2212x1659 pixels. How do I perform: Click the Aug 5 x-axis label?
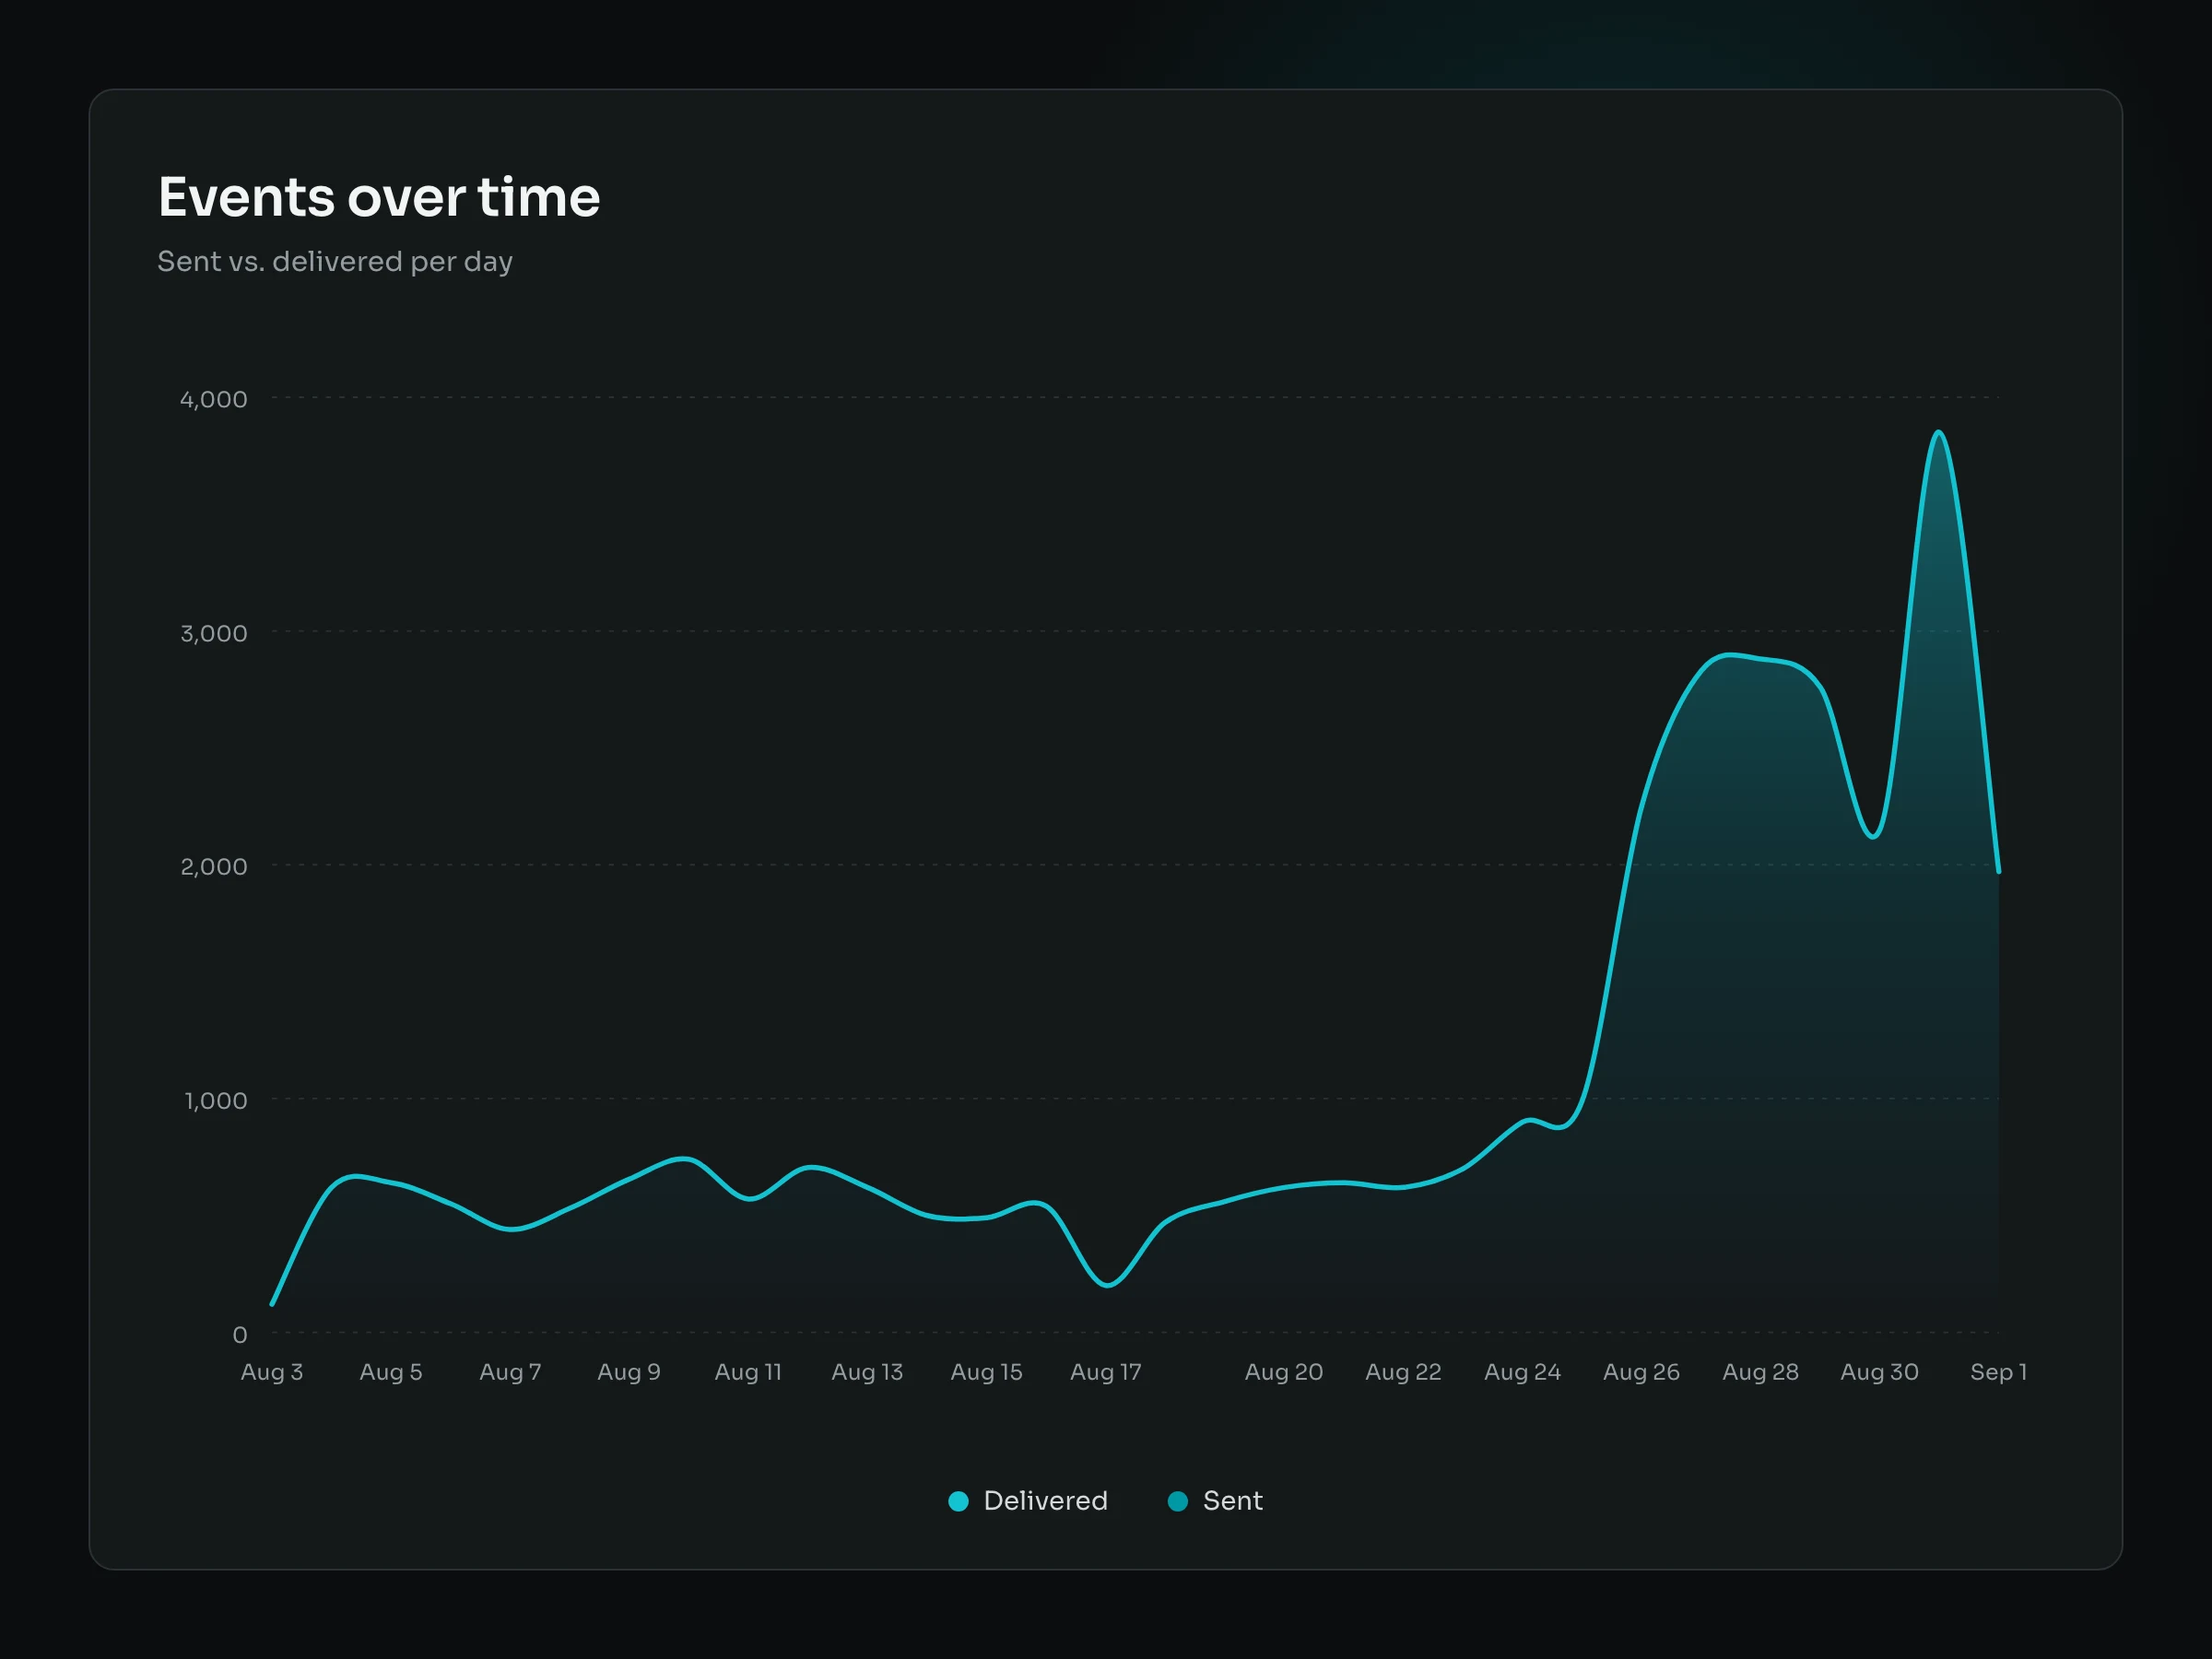pos(391,1372)
